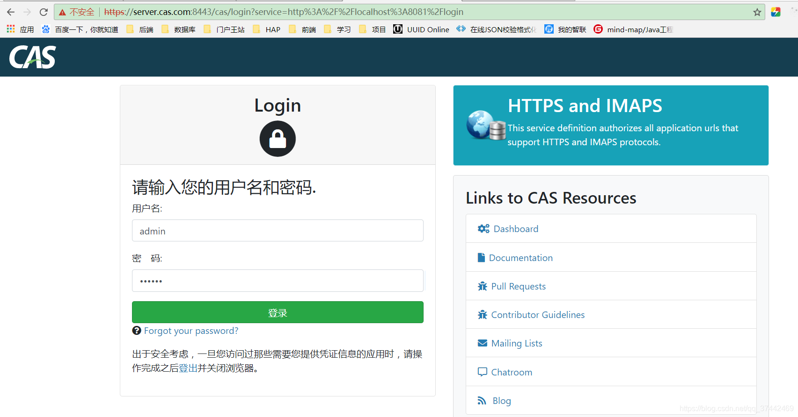Reload the page with the refresh icon

[44, 12]
